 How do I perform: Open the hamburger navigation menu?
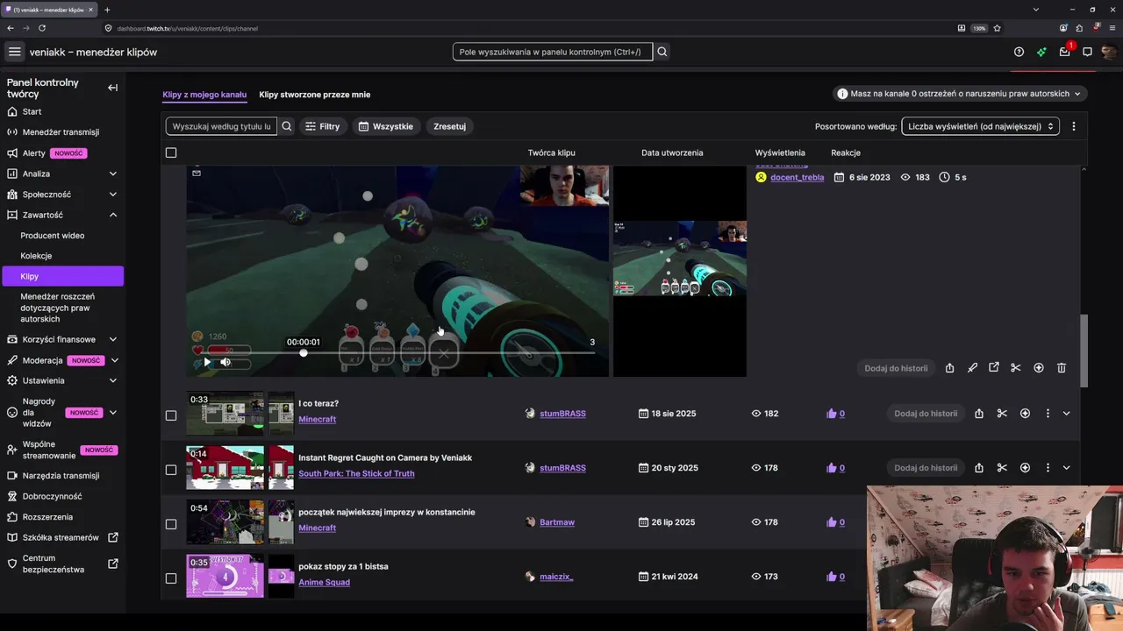14,52
